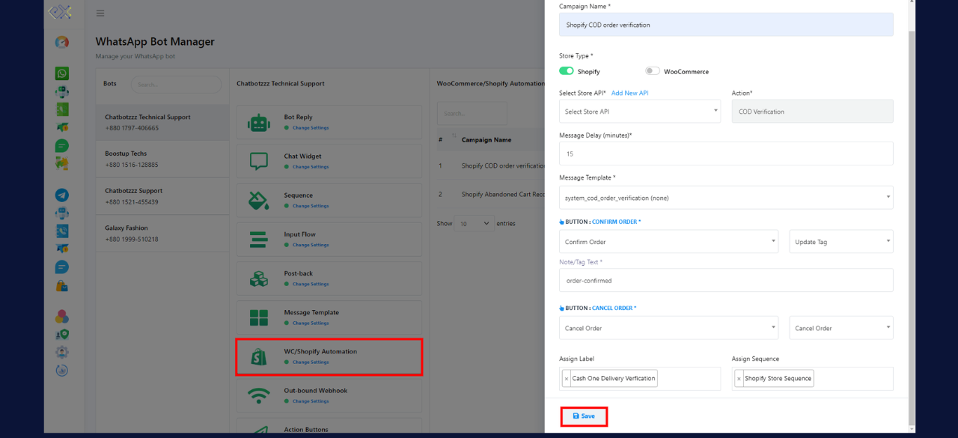Click Change Settings under WC/Shopify Automation
This screenshot has width=958, height=438.
click(310, 362)
